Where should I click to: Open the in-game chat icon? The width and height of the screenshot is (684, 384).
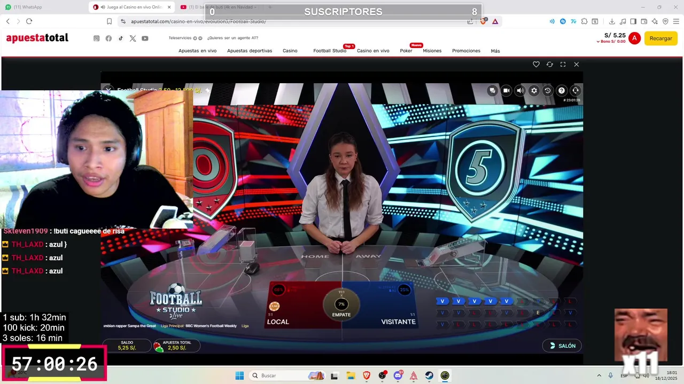[492, 91]
